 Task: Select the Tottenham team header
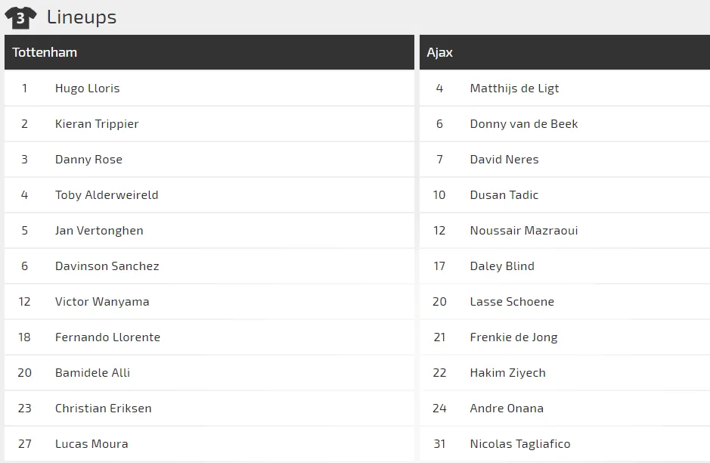point(45,53)
